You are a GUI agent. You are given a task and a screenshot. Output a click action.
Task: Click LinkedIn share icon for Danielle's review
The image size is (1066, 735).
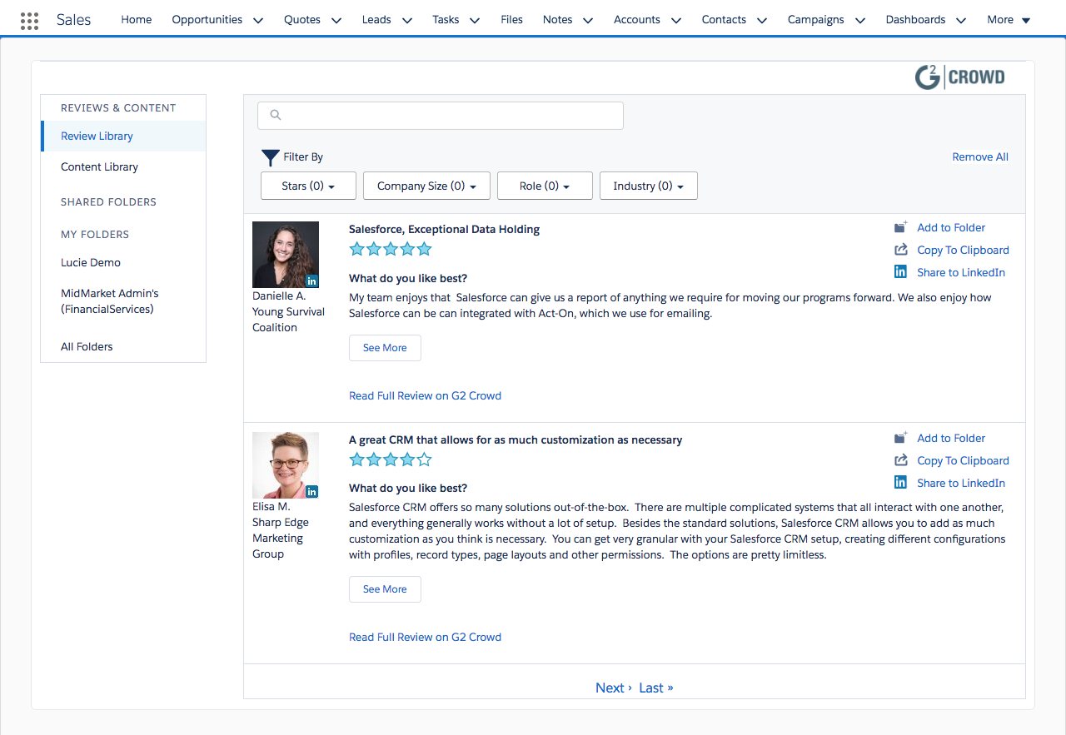pos(900,271)
